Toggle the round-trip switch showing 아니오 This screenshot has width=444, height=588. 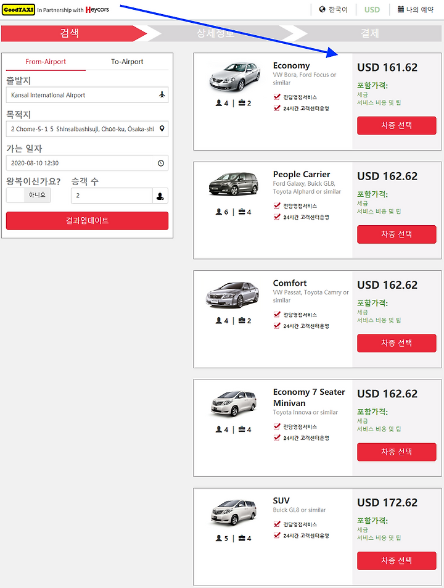coord(28,195)
